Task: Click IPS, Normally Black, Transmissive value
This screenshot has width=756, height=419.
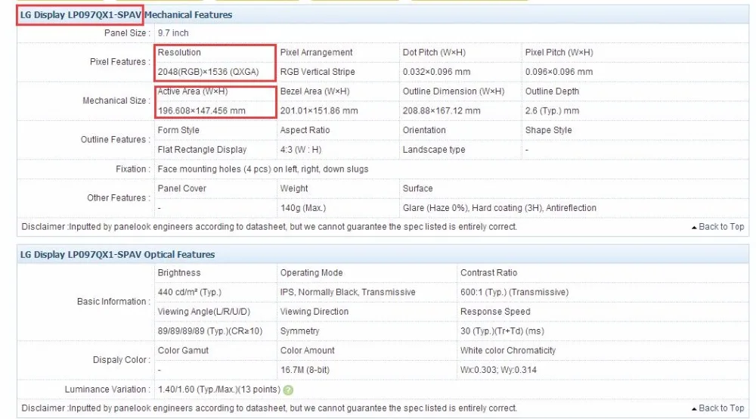Action: [x=348, y=292]
